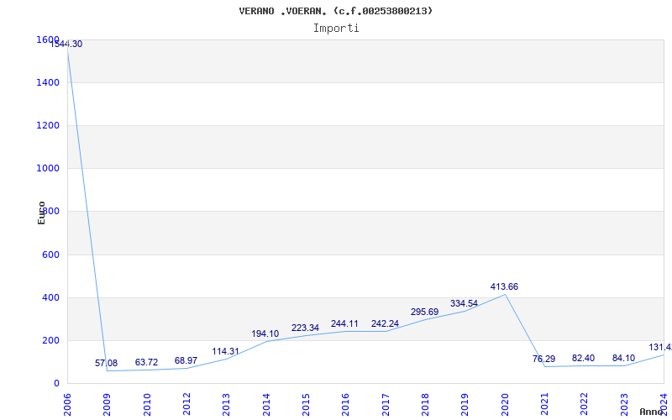
Task: Click the 114.31 data label
Action: [225, 352]
